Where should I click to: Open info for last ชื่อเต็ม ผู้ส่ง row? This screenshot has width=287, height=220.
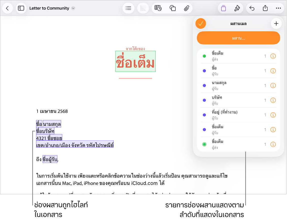pos(273,144)
